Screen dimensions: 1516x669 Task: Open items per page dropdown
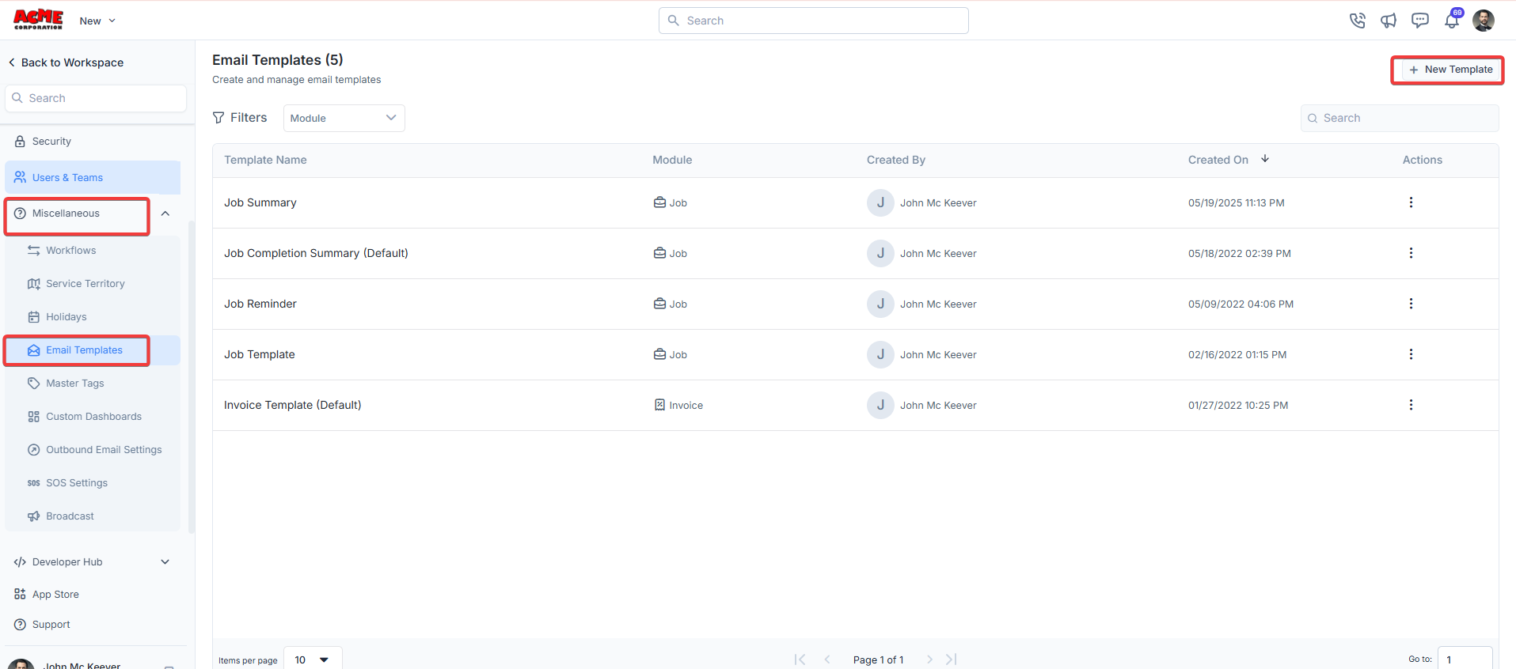coord(313,660)
